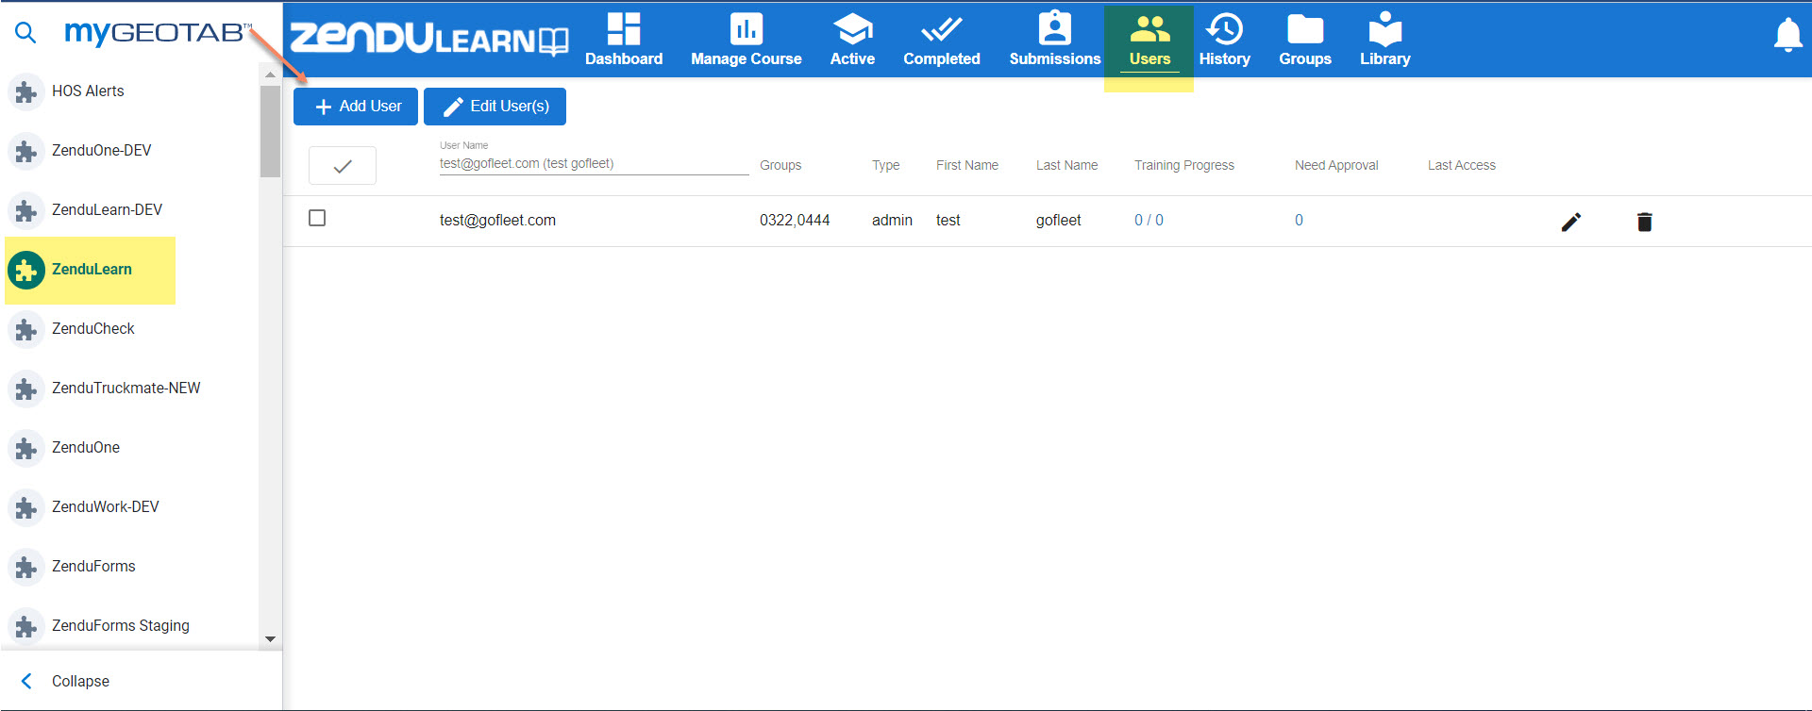This screenshot has width=1812, height=711.
Task: Toggle the select-all checkmark box
Action: (343, 166)
